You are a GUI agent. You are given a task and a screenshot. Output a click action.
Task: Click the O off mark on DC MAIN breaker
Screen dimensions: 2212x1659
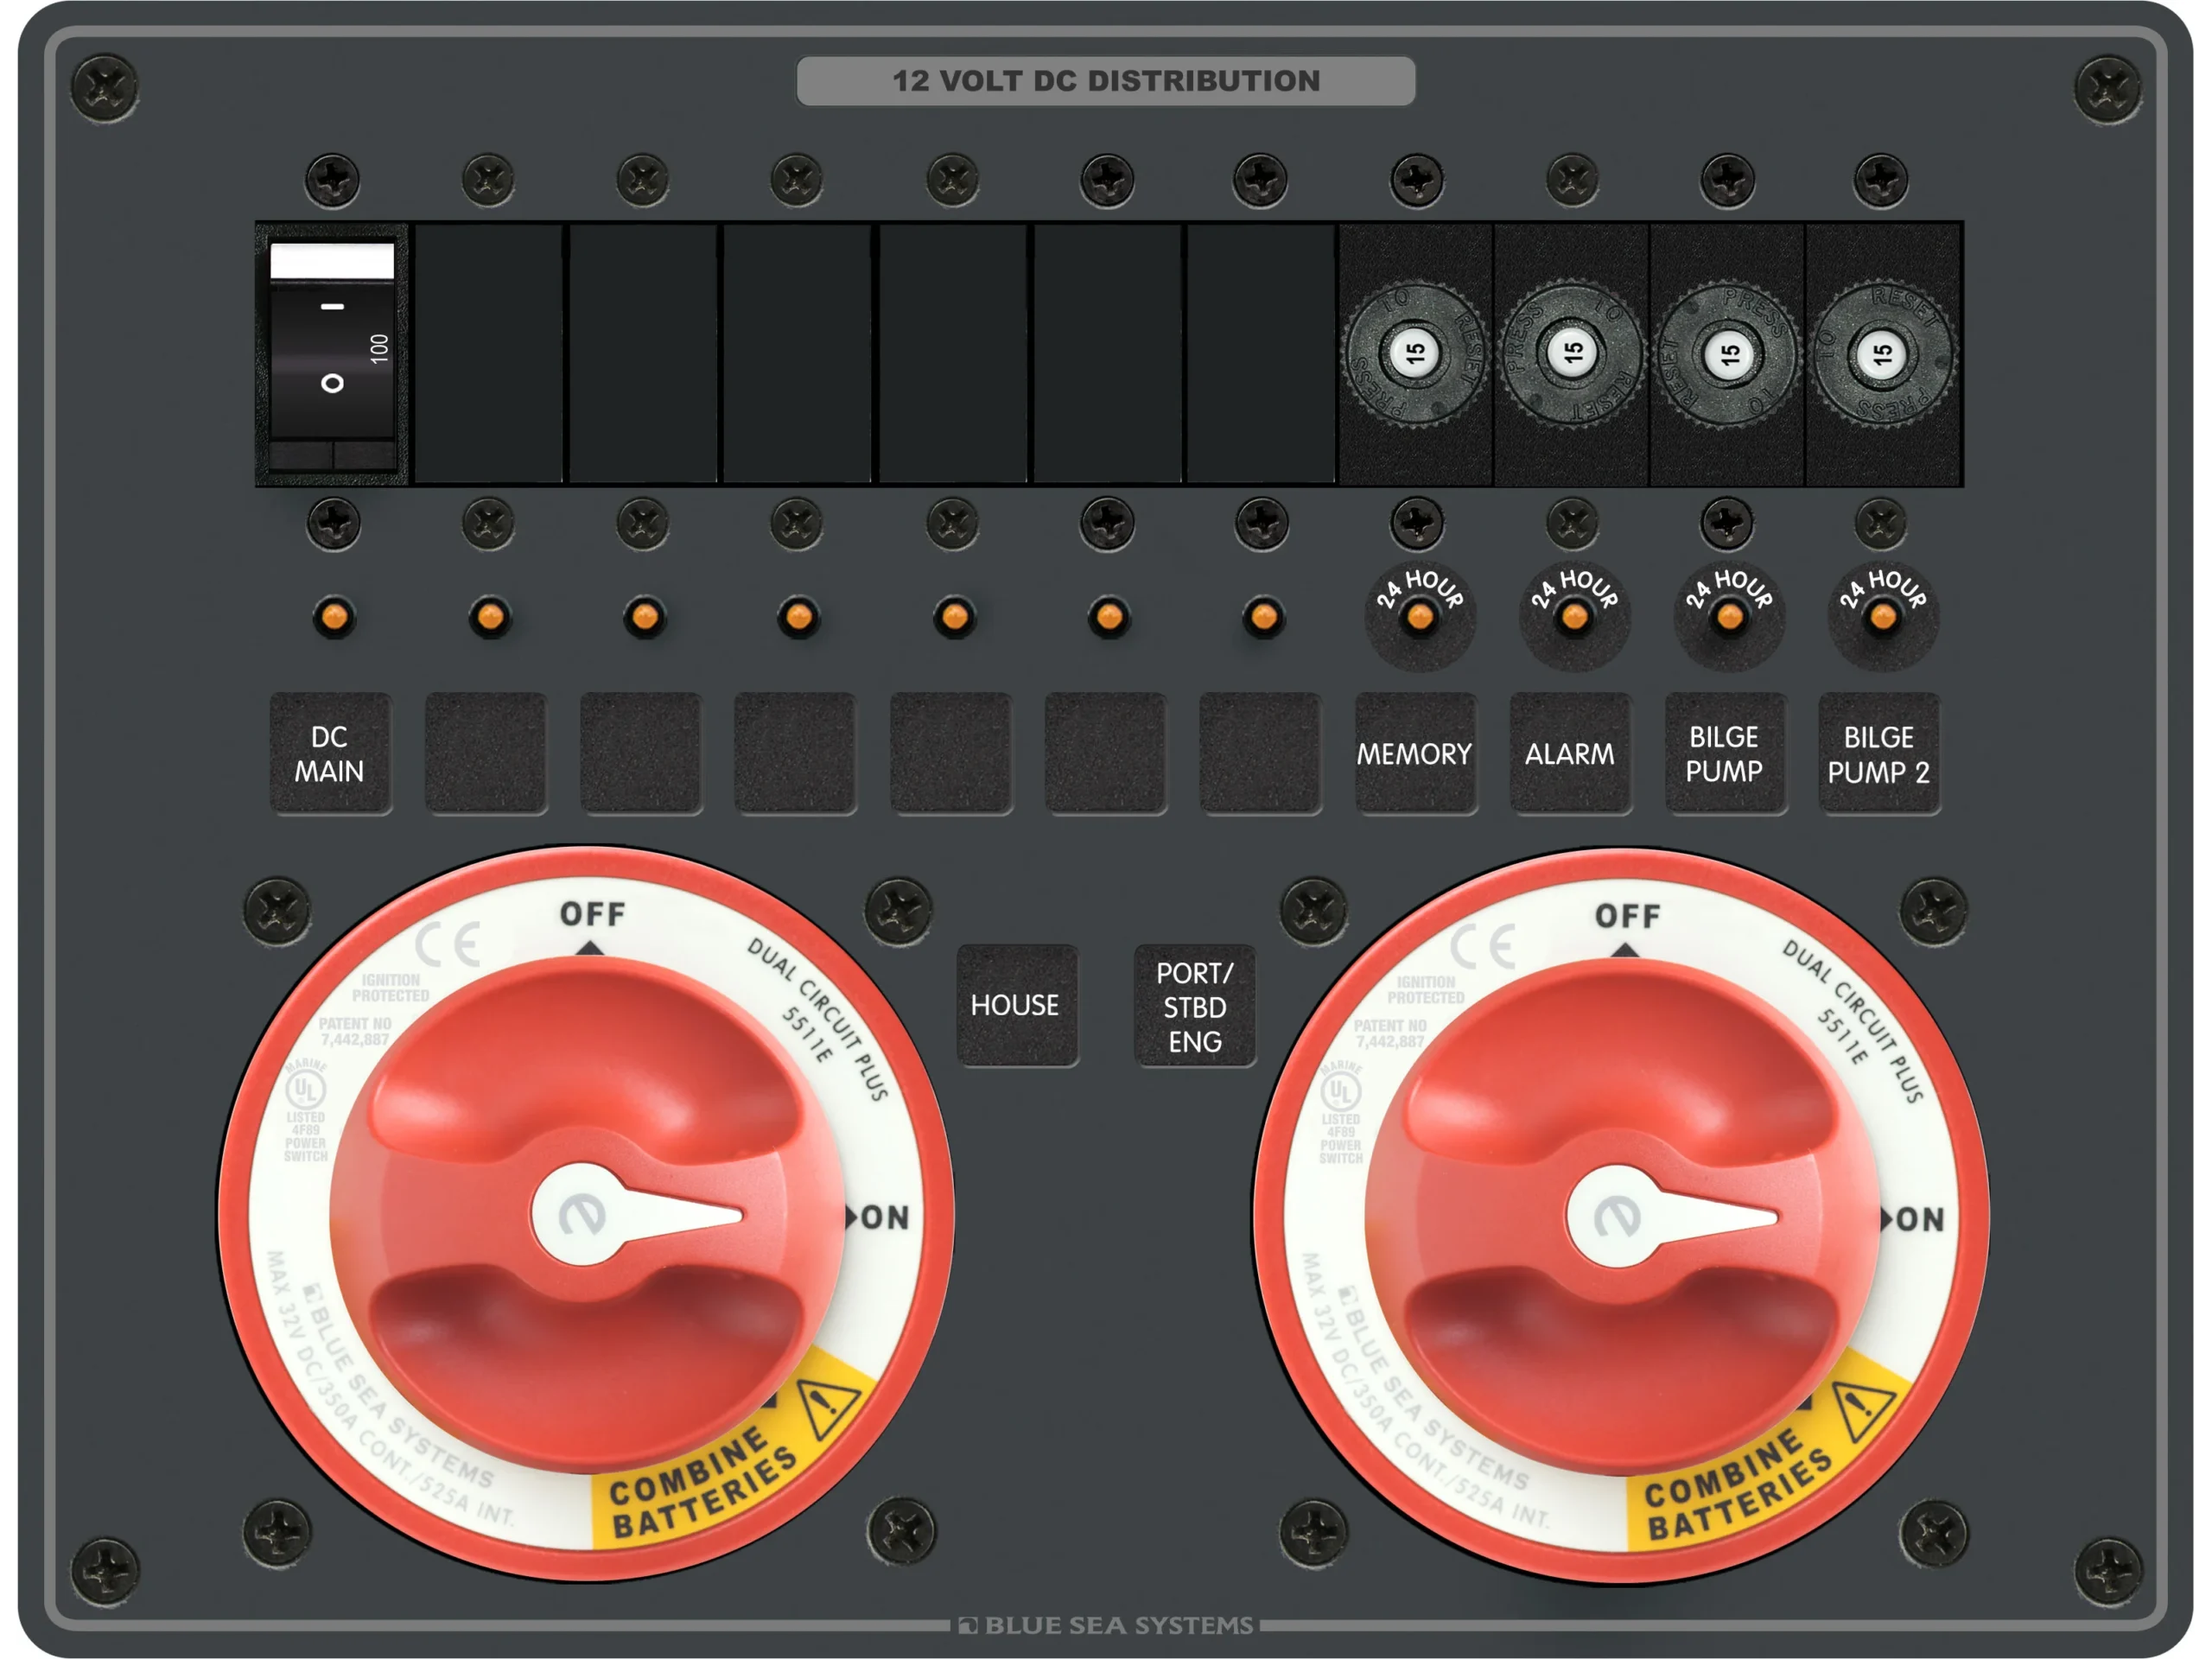[x=332, y=383]
